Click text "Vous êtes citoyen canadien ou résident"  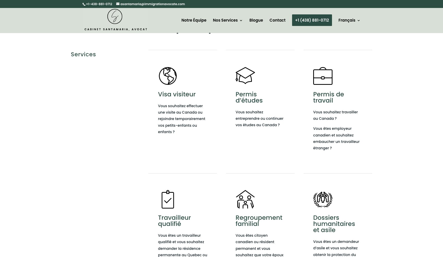255,239
